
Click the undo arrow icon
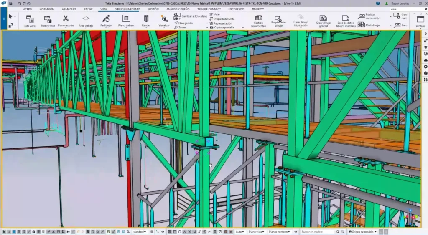tap(19, 4)
